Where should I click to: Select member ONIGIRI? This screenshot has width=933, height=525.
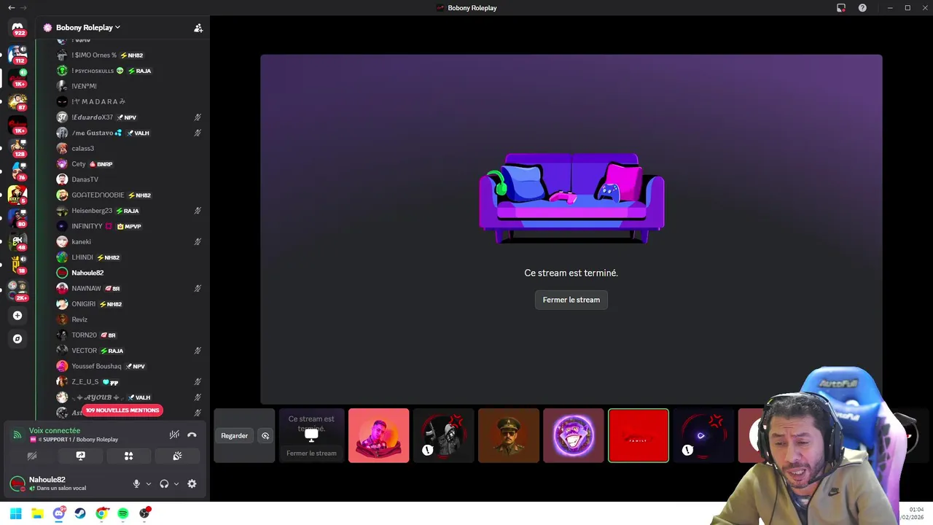tap(83, 304)
